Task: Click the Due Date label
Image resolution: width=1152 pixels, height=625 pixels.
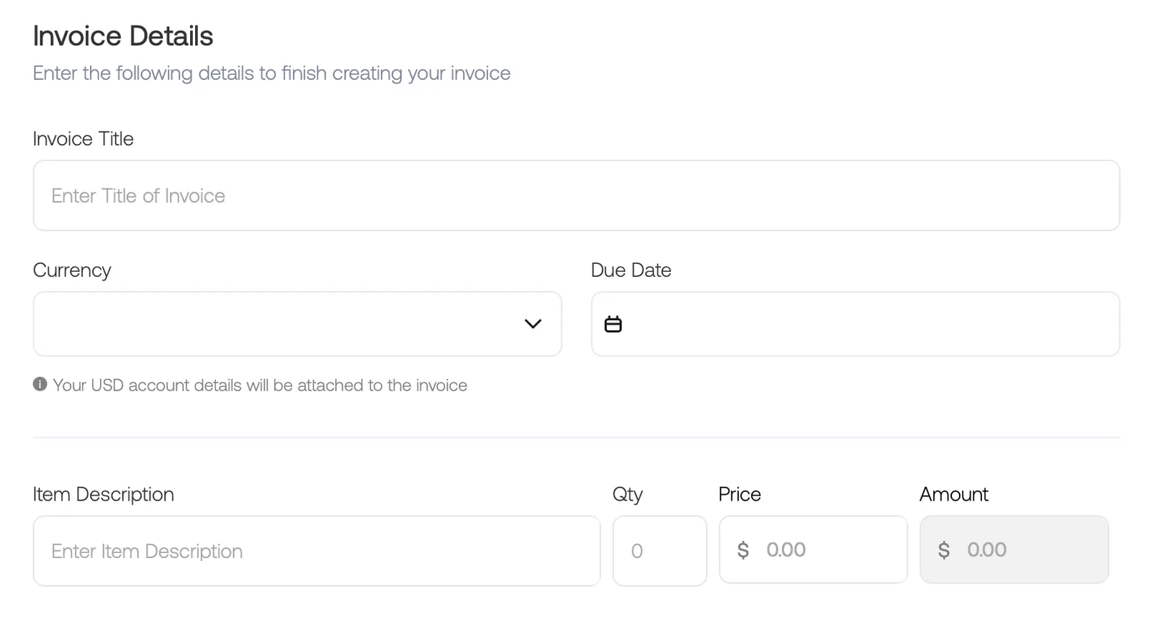Action: 631,270
